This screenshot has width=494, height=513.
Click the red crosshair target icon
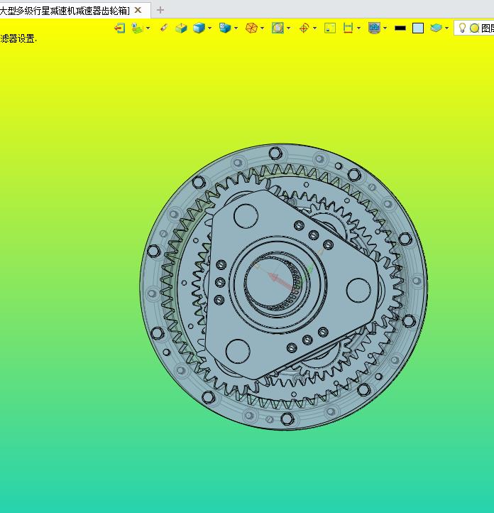[x=304, y=28]
